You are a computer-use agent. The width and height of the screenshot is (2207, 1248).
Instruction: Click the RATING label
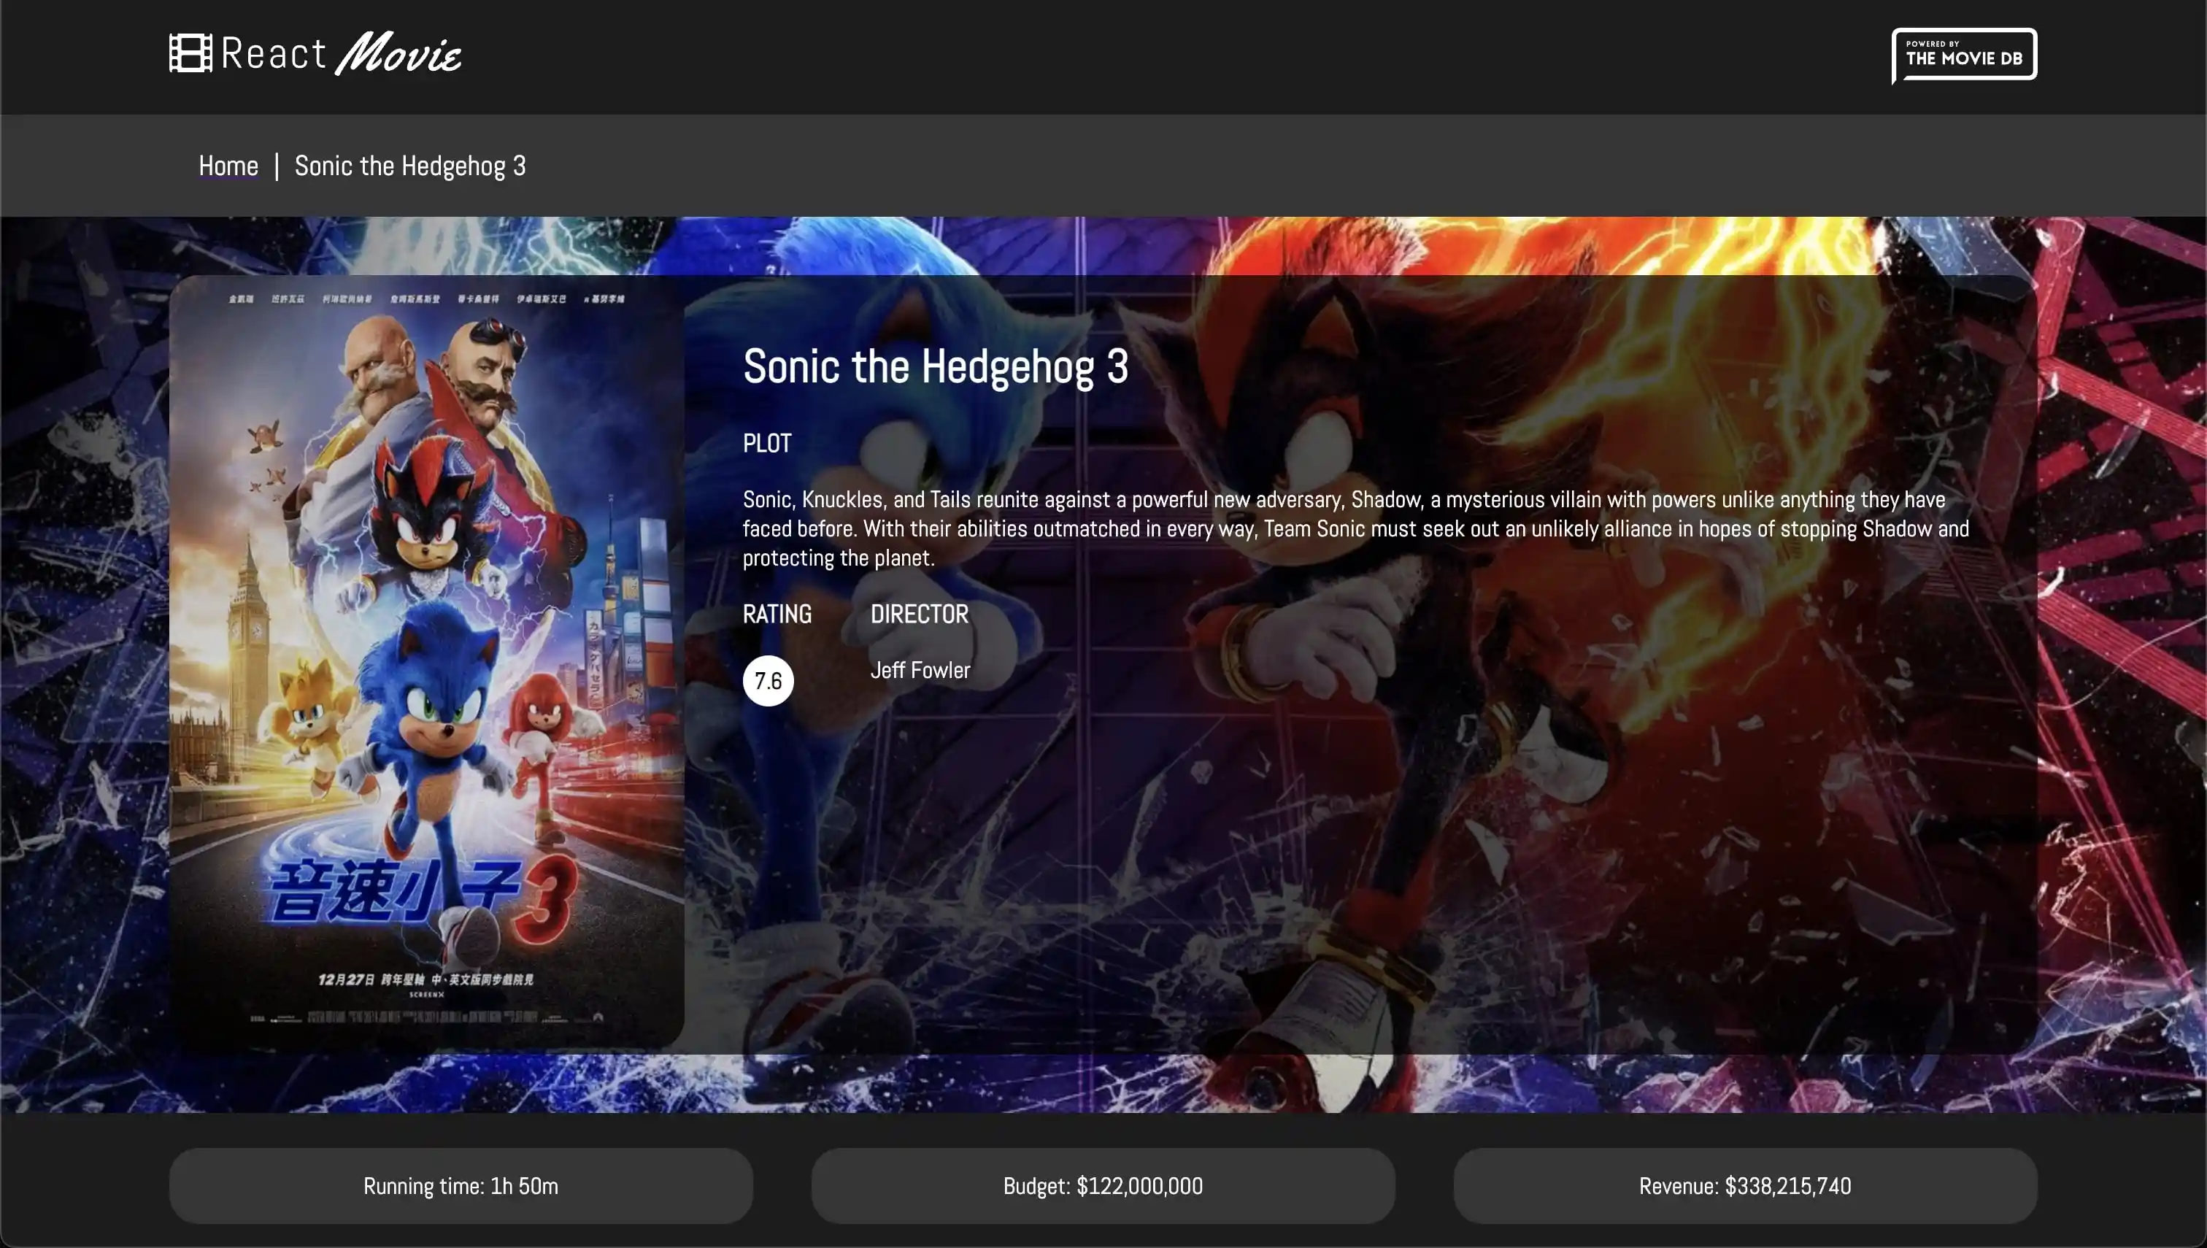(777, 614)
